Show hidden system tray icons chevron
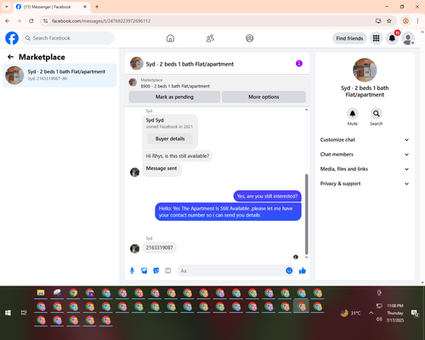The height and width of the screenshot is (340, 425). 371,313
